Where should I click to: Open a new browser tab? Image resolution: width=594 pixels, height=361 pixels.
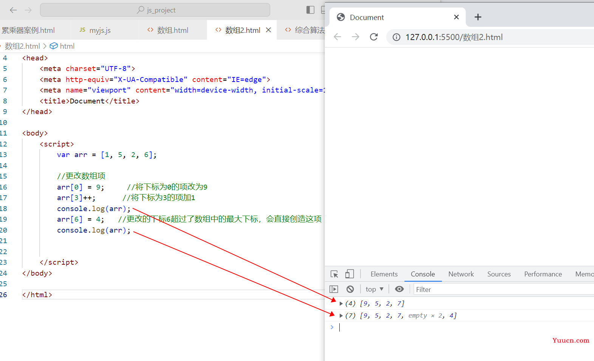pyautogui.click(x=478, y=17)
